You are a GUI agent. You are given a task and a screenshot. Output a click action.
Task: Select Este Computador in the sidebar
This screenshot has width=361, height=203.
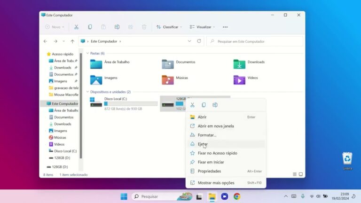60,103
